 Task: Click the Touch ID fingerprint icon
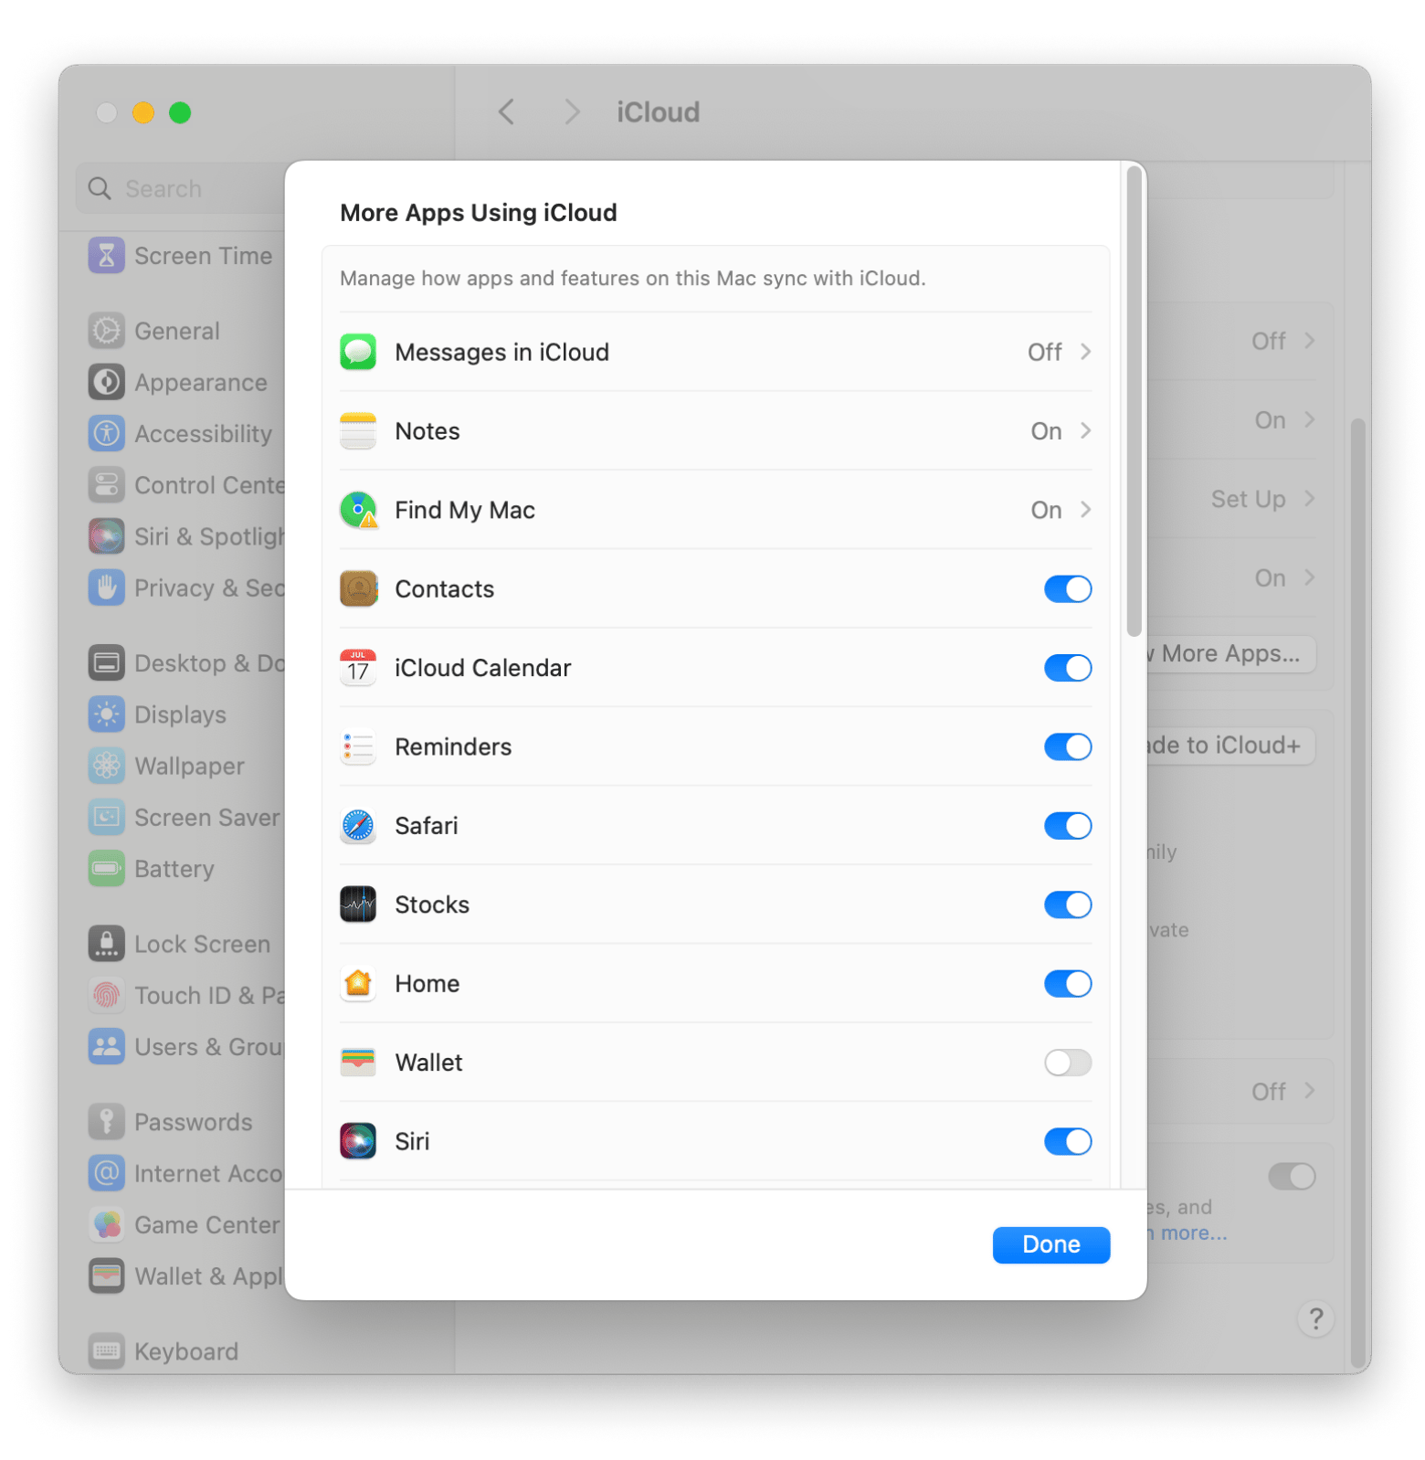coord(106,995)
